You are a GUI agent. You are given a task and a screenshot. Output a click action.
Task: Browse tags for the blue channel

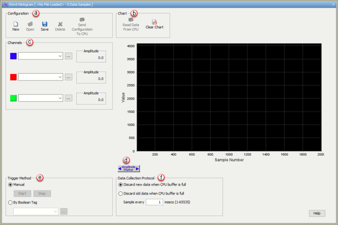[x=69, y=56]
